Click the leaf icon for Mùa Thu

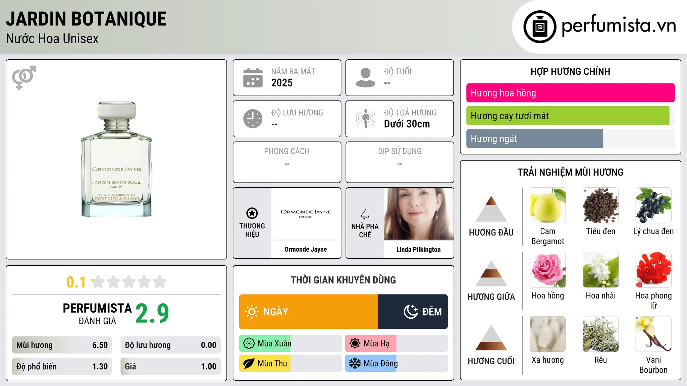[249, 364]
